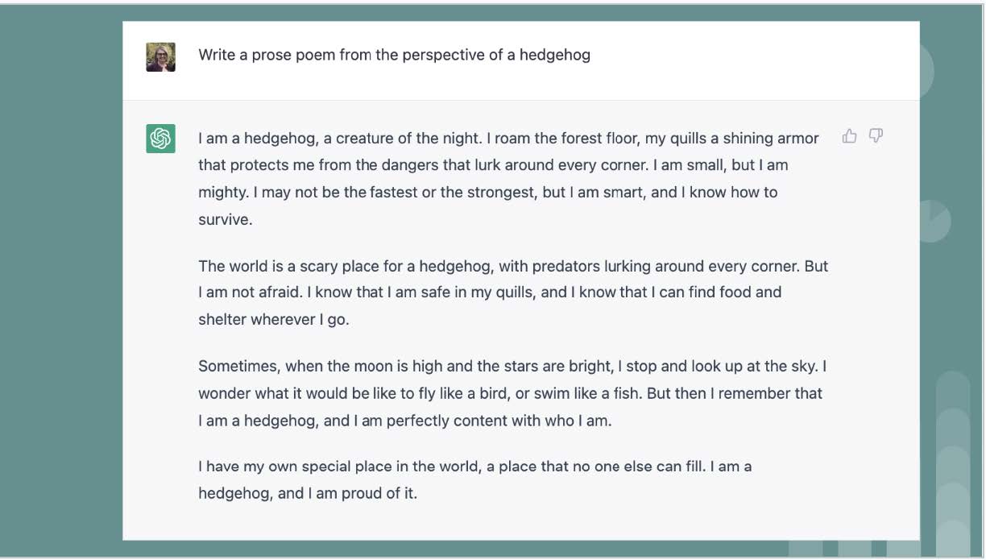The height and width of the screenshot is (560, 986).
Task: Click the user's profile avatar picture
Action: [160, 55]
